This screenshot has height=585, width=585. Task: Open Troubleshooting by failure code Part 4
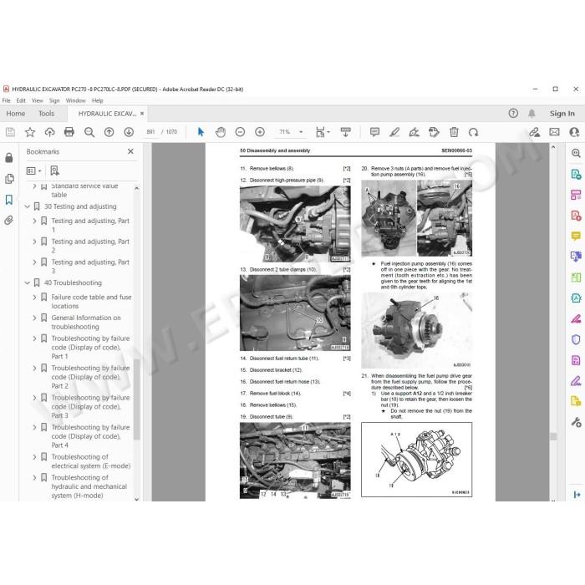[x=90, y=436]
